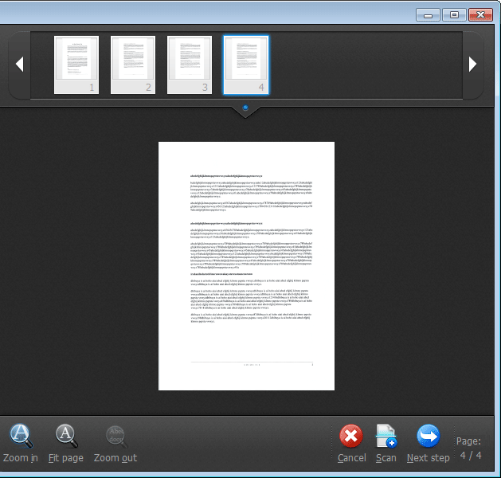501x478 pixels.
Task: Close the window with the red X
Action: point(480,15)
